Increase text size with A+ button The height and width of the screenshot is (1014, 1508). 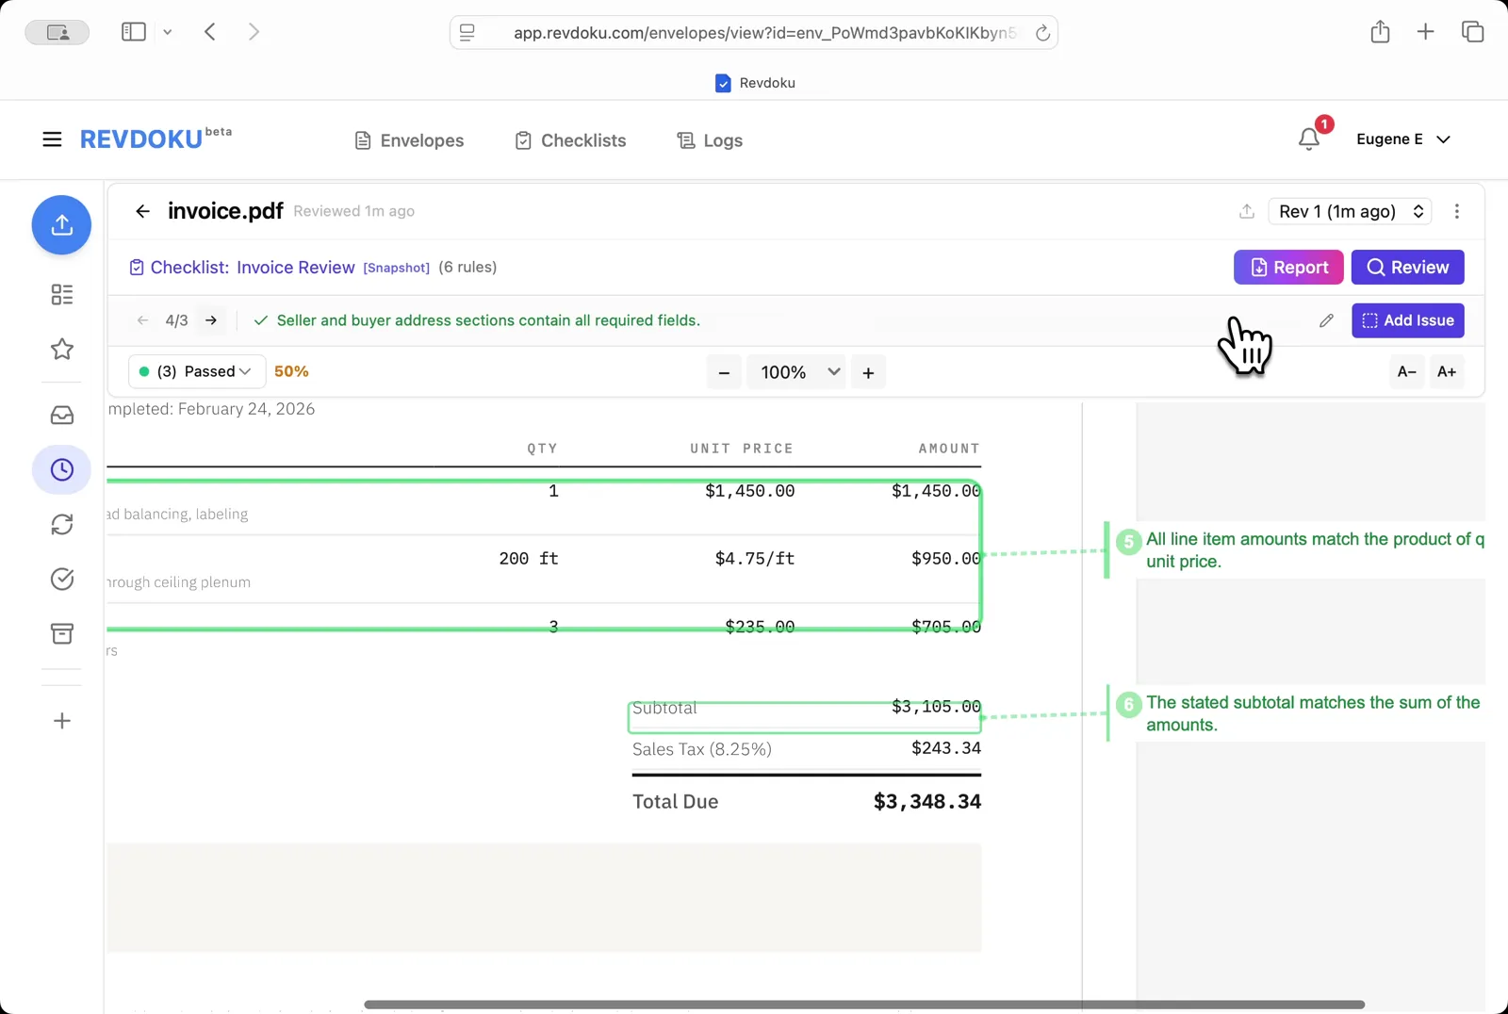point(1446,372)
